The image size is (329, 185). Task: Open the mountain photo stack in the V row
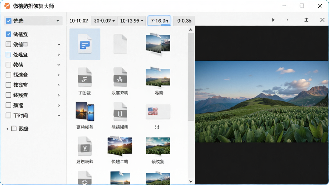pyautogui.click(x=120, y=146)
